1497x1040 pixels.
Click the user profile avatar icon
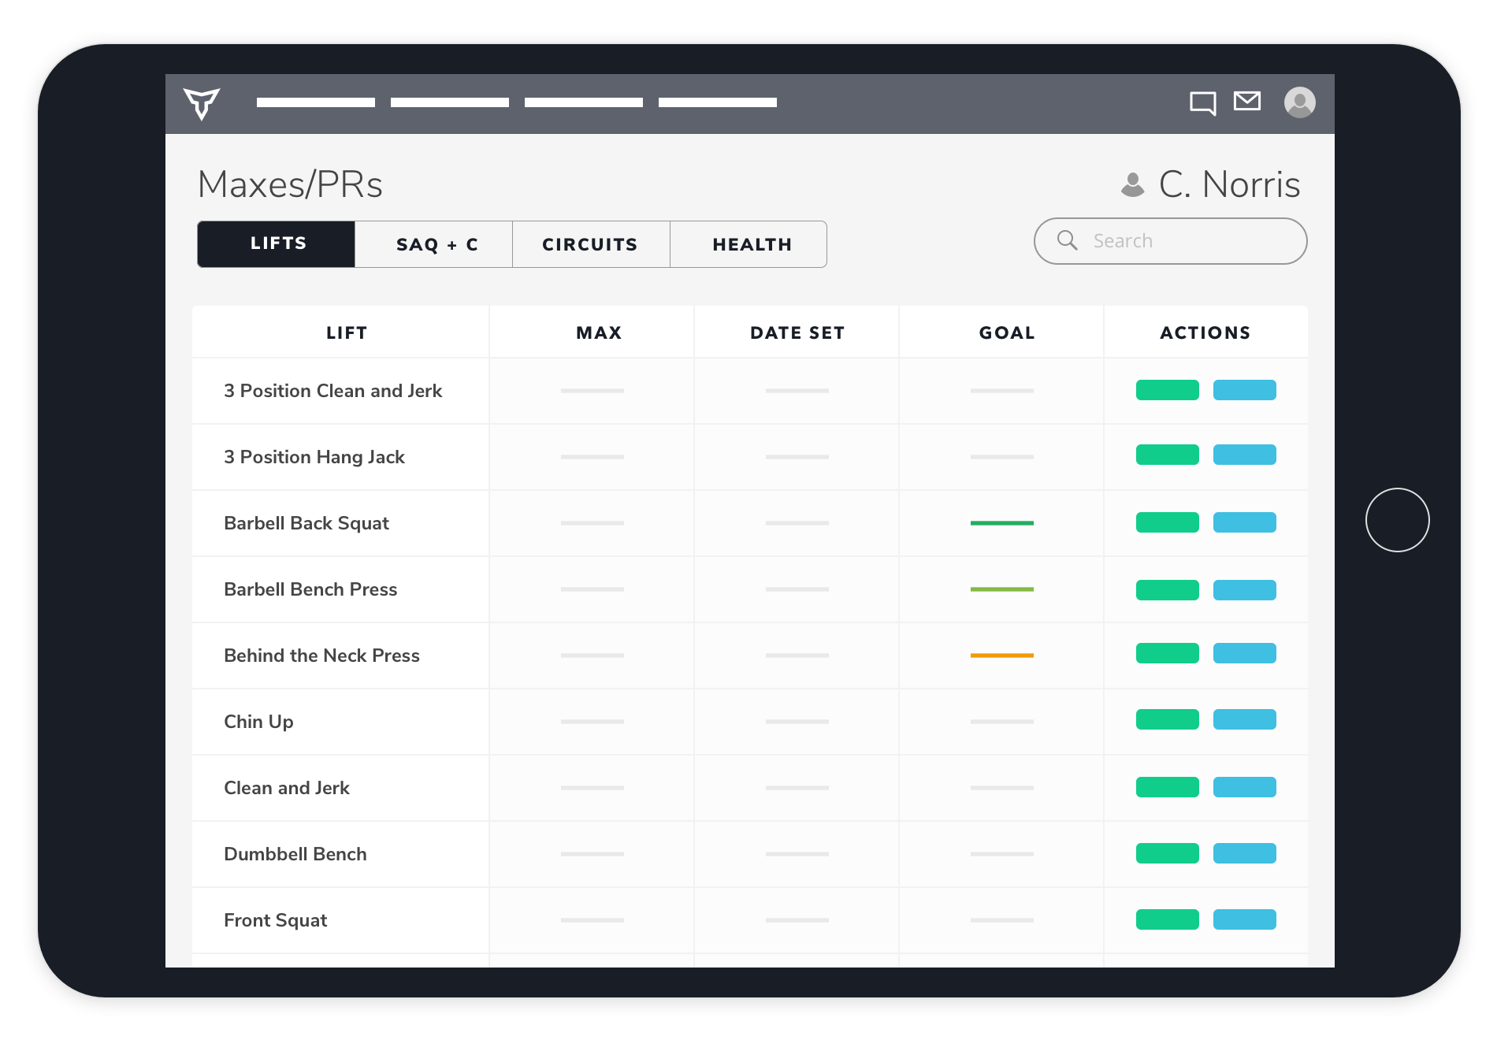click(1299, 102)
